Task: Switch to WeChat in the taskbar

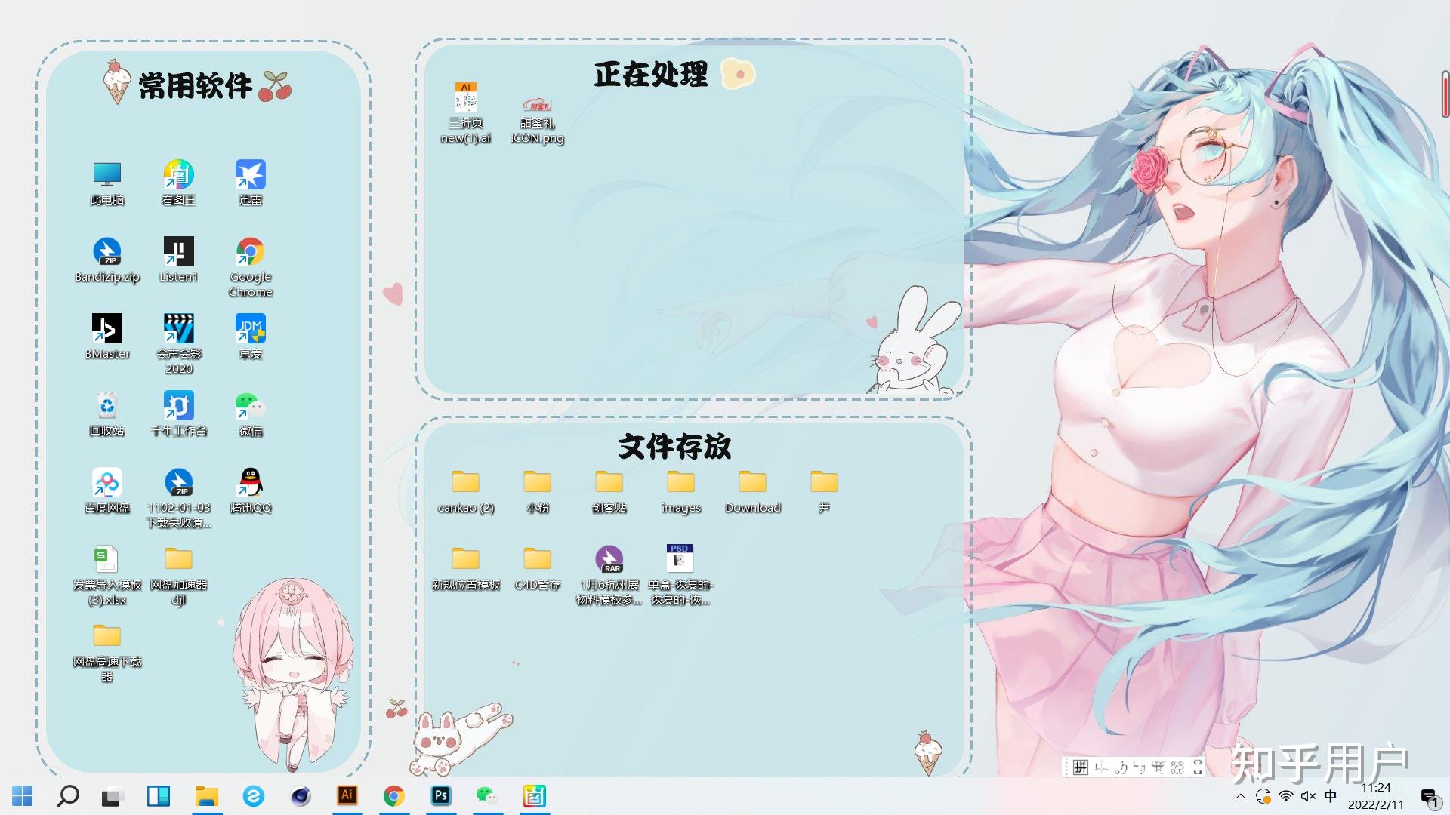Action: pos(488,795)
